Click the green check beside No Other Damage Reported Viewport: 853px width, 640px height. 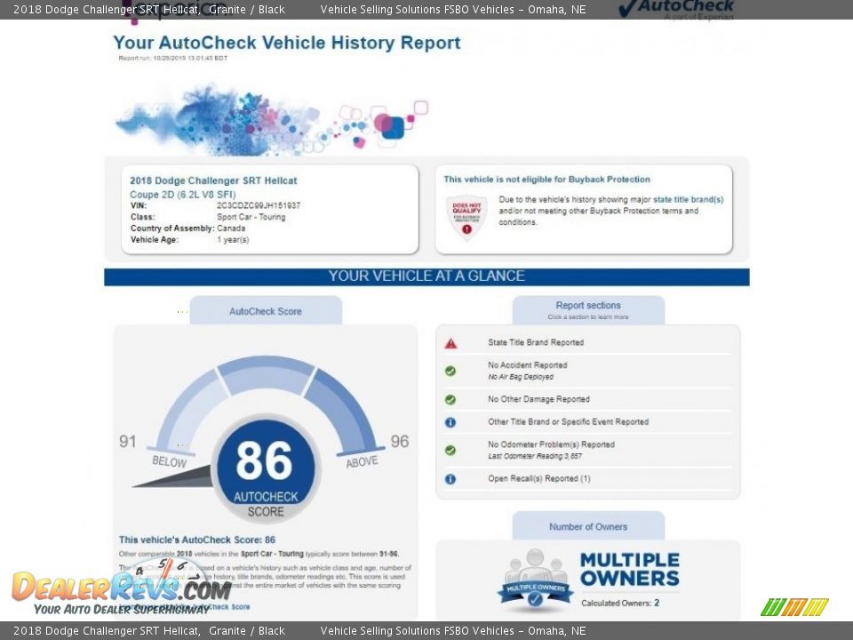tap(450, 399)
